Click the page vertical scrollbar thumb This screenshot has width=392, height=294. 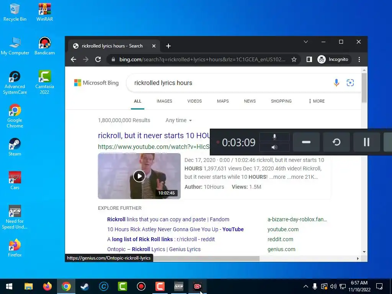coord(364,88)
